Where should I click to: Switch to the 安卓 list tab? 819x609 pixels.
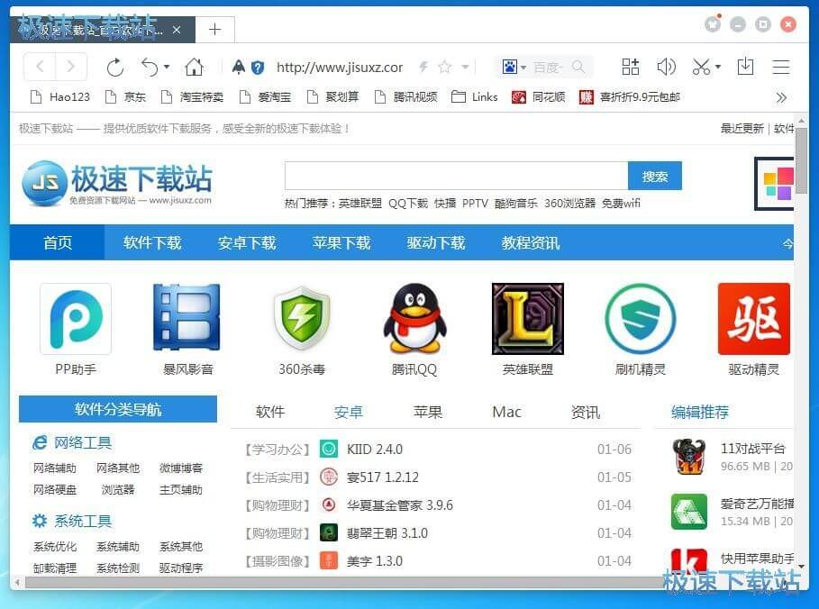pyautogui.click(x=349, y=412)
